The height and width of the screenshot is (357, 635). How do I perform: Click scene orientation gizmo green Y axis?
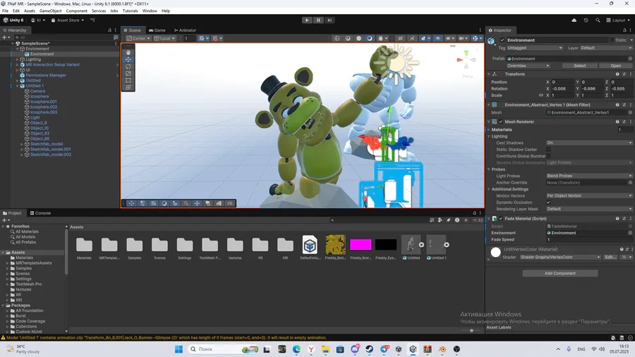point(466,53)
